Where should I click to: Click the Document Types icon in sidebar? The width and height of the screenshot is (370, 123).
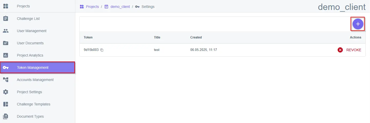pos(6,116)
